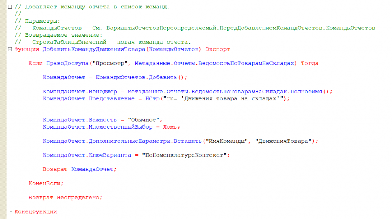Click the "Обычное" string literal
The height and width of the screenshot is (219, 392).
(144, 120)
